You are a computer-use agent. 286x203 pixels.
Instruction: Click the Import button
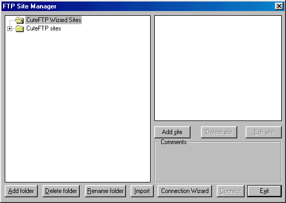(142, 191)
